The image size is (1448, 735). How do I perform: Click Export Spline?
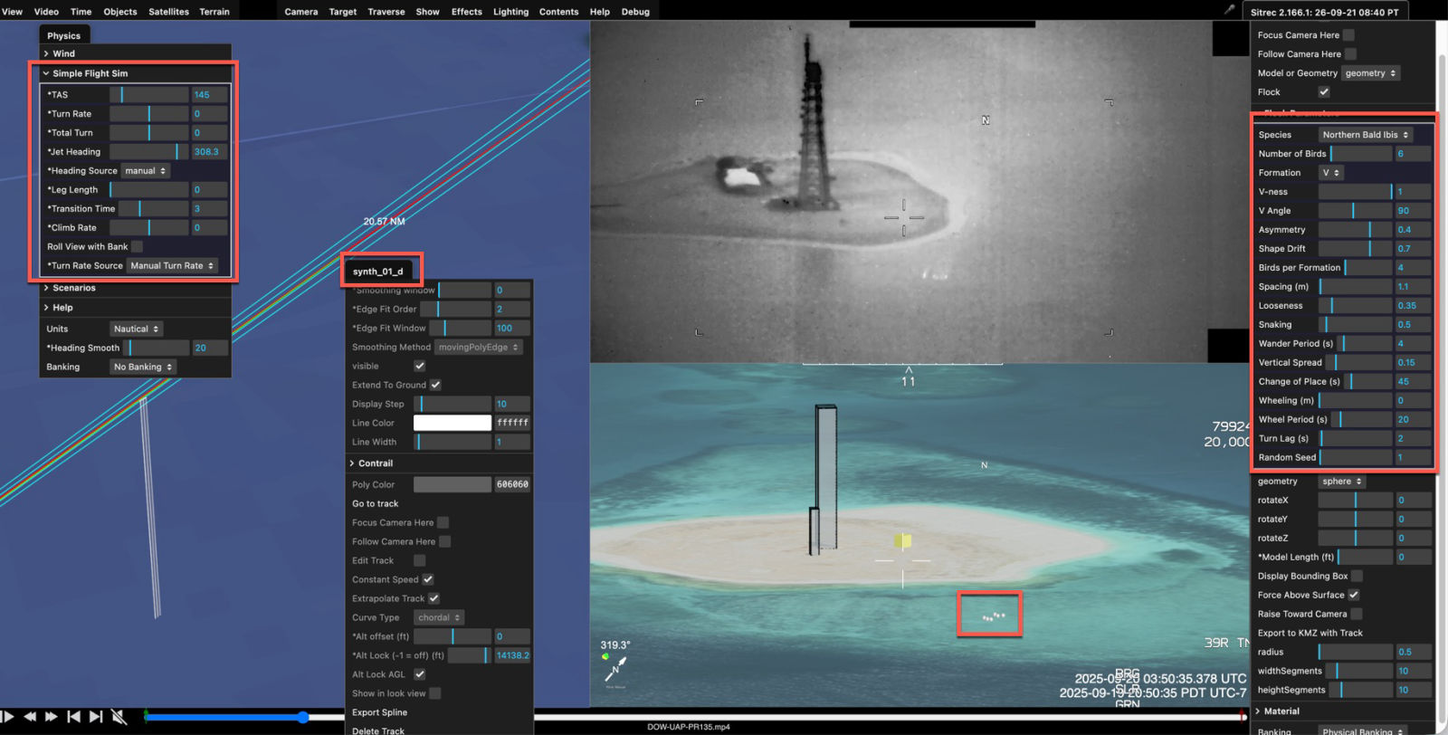tap(379, 713)
